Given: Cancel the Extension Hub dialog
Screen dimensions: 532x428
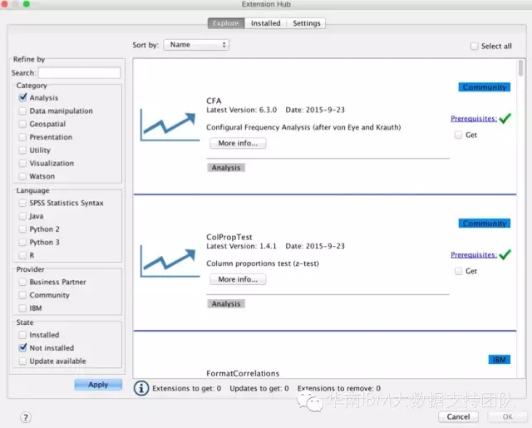Looking at the screenshot, I should (x=458, y=416).
